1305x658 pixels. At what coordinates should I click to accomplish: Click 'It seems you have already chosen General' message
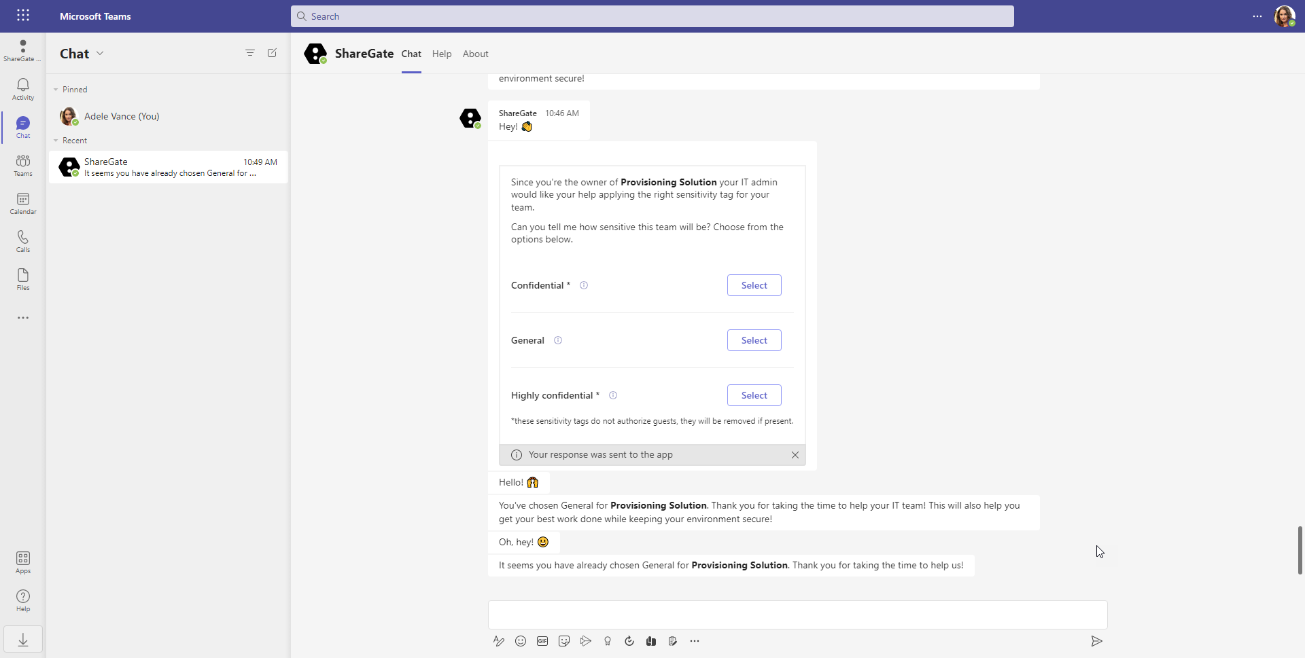(731, 565)
